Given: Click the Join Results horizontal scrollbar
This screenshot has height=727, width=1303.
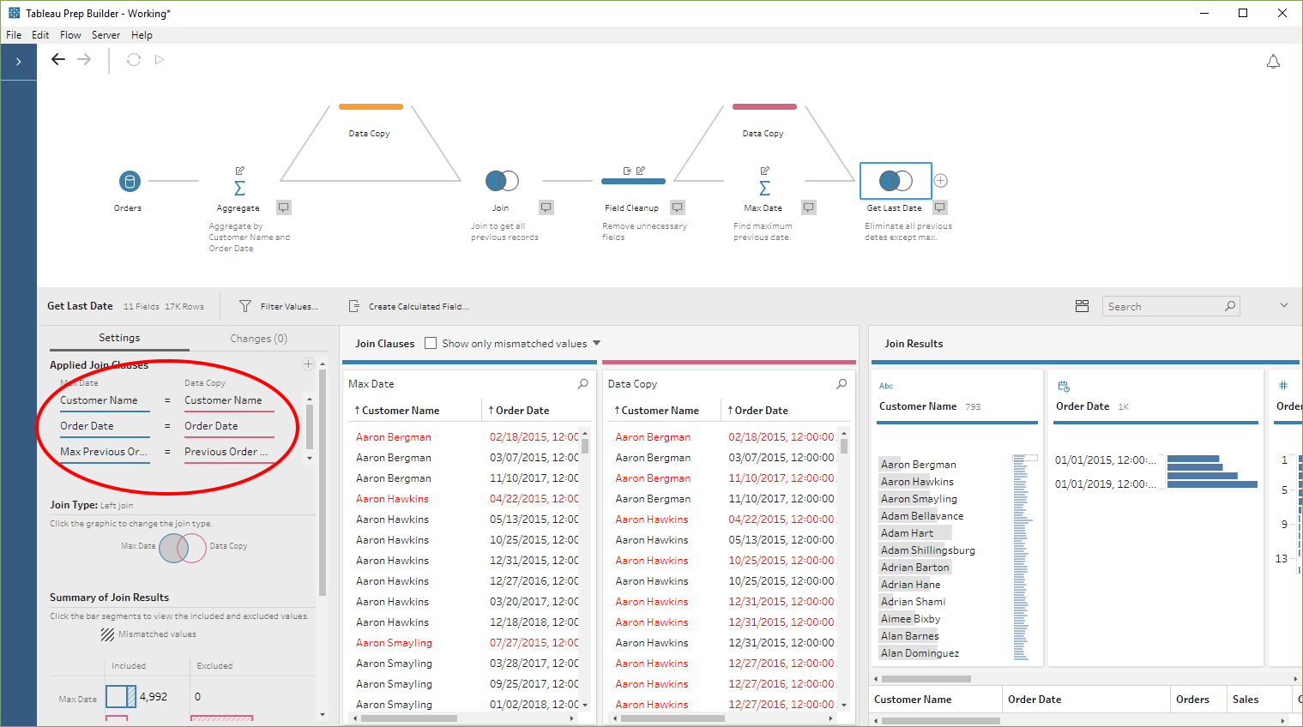Looking at the screenshot, I should [926, 679].
